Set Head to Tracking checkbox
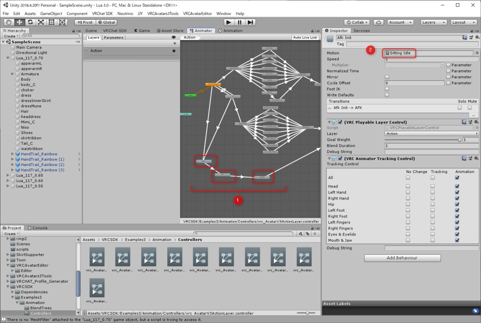Viewport: 481px width, 323px height. tap(433, 186)
